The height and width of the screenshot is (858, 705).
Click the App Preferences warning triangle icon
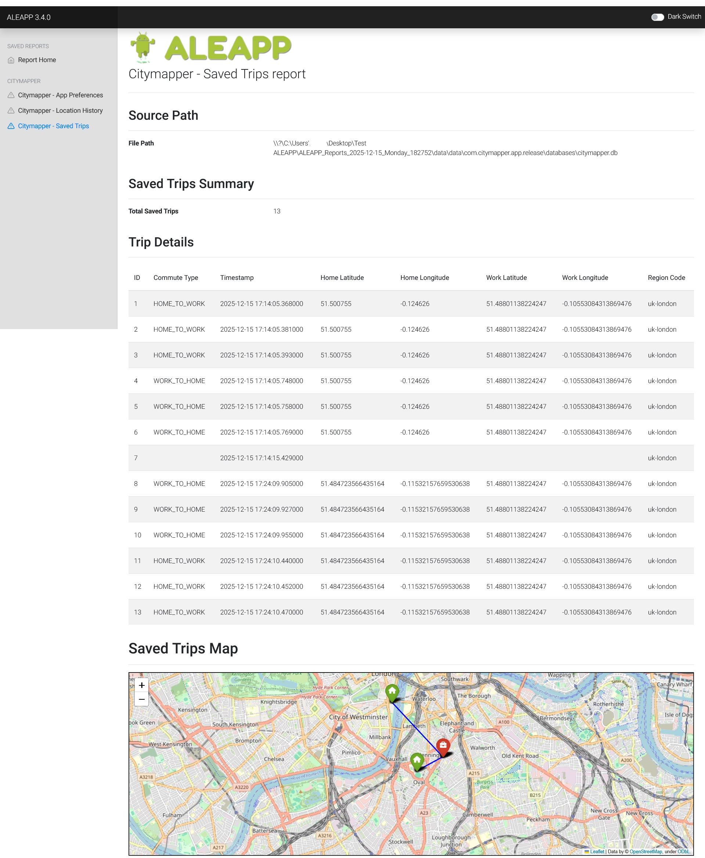pos(11,95)
